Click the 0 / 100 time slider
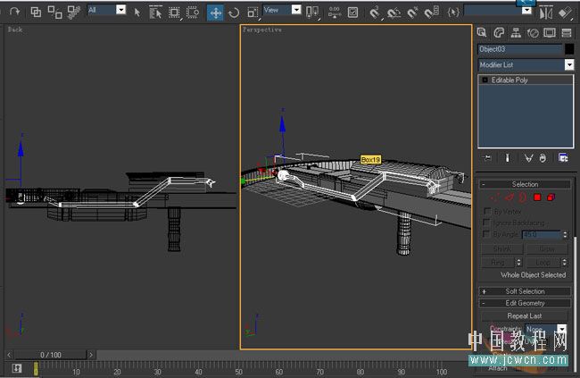Viewport: 580px width, 378px height. [51, 355]
